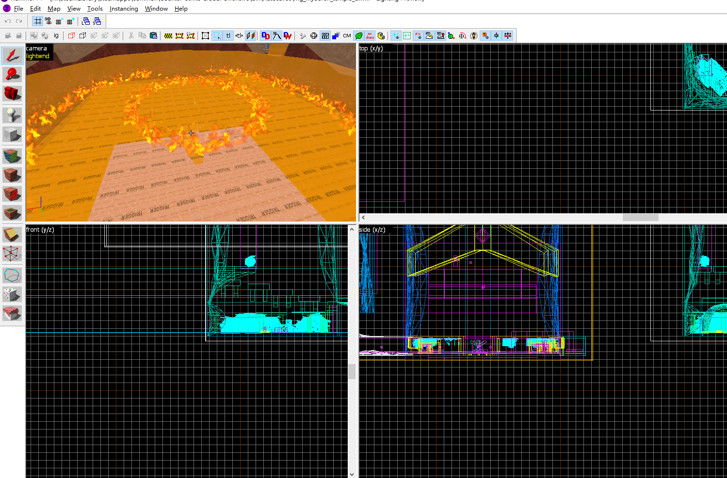Click the front view scroll-up arrow
Viewport: 727px width, 478px height.
point(352,229)
